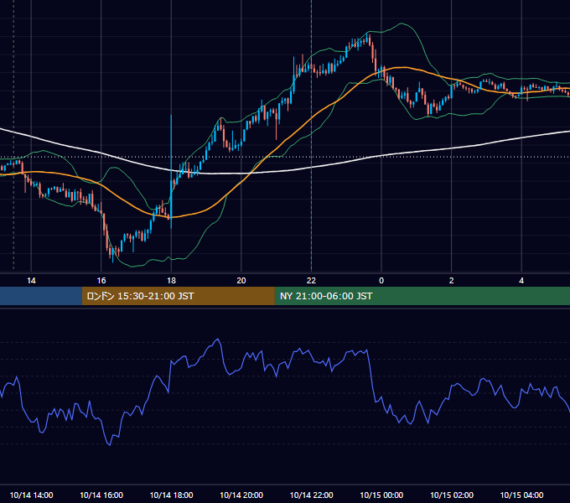Click the 20 hour axis label
Image resolution: width=570 pixels, height=503 pixels.
(x=241, y=281)
